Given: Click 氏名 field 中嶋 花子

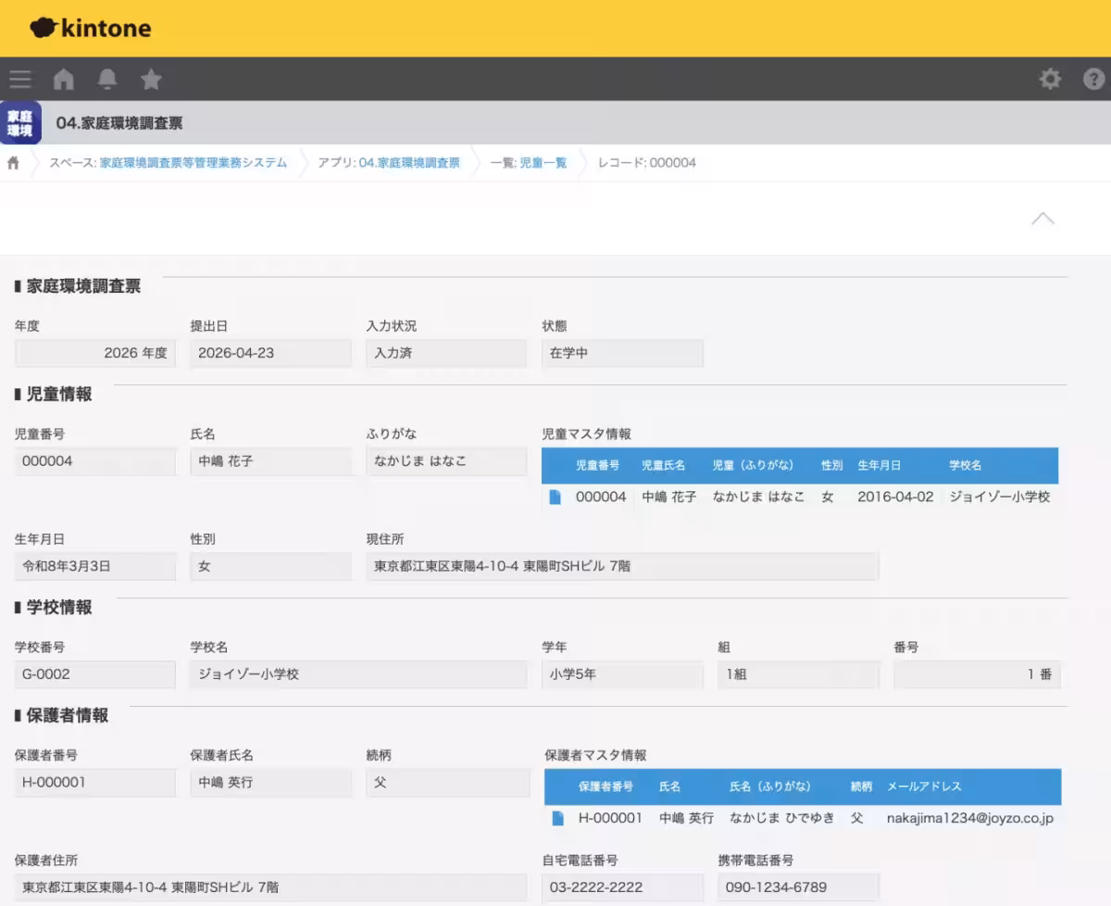Looking at the screenshot, I should [x=271, y=461].
